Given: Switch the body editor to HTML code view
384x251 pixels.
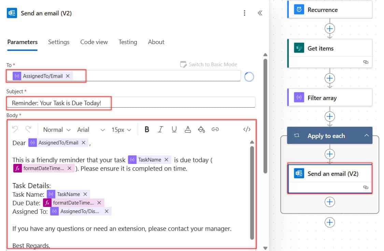Looking at the screenshot, I should coord(247,129).
